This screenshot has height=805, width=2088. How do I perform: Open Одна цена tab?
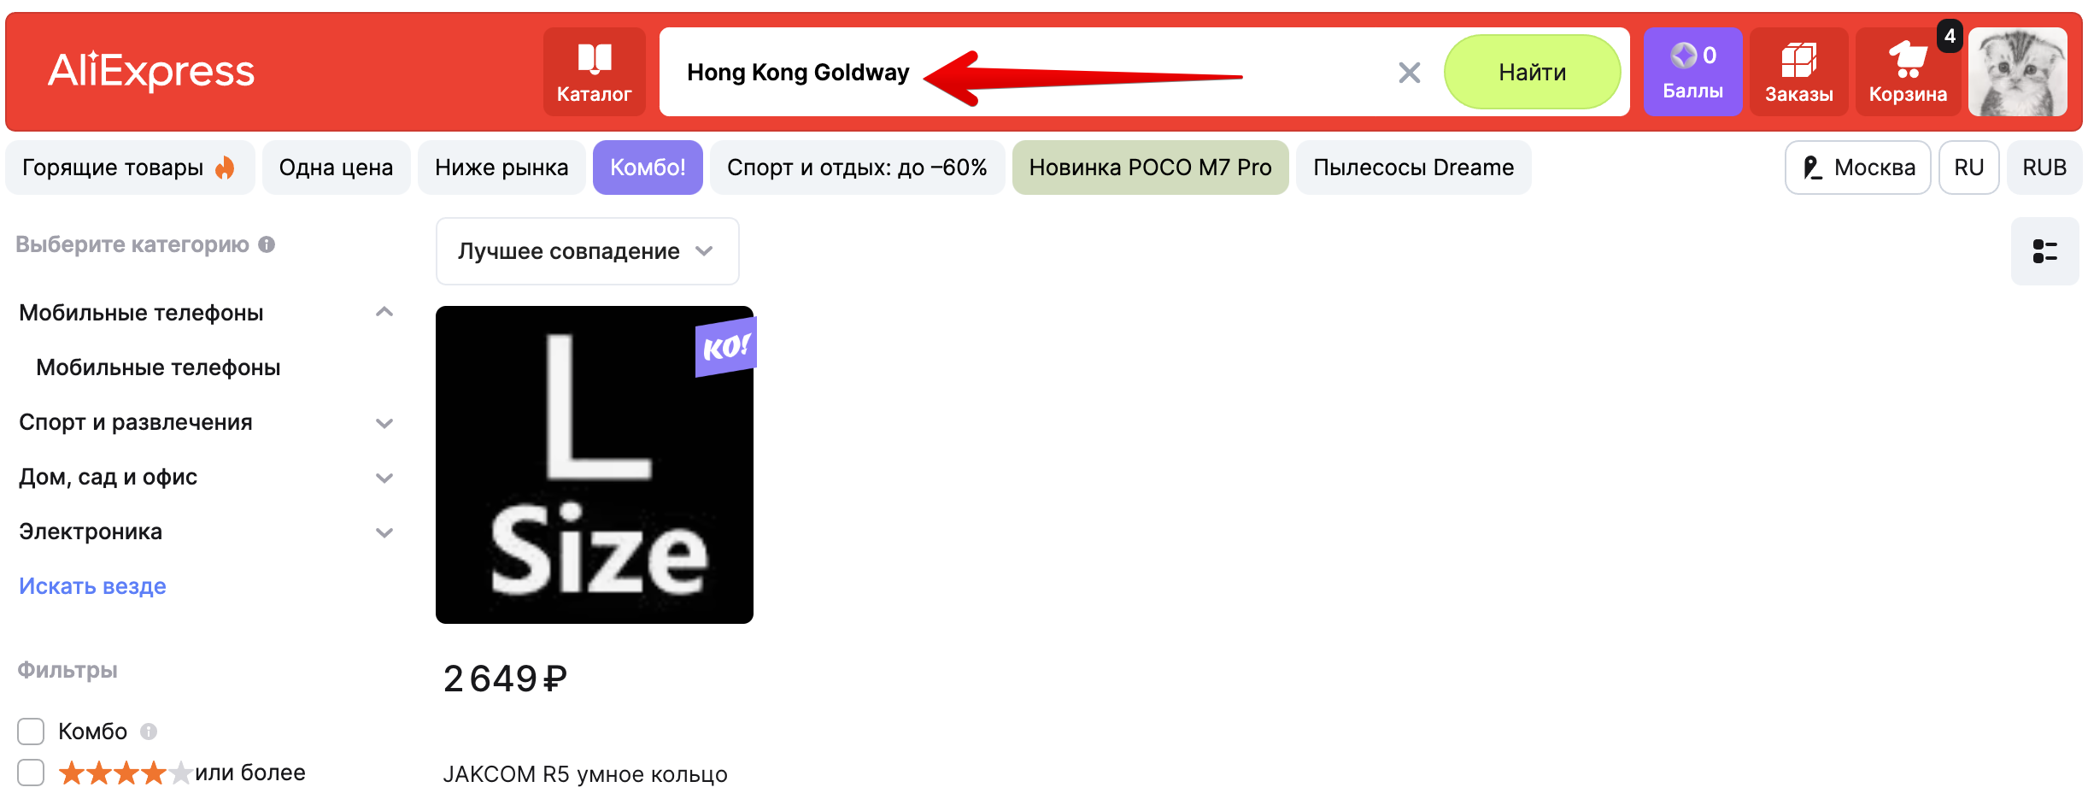coord(336,167)
